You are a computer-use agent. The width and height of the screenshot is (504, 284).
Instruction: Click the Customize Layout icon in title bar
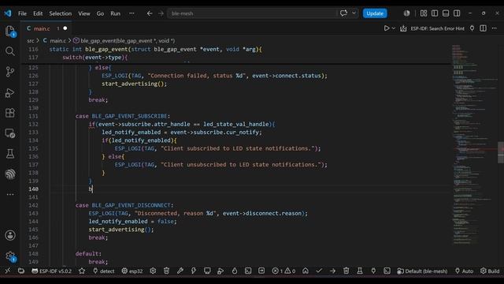click(424, 13)
